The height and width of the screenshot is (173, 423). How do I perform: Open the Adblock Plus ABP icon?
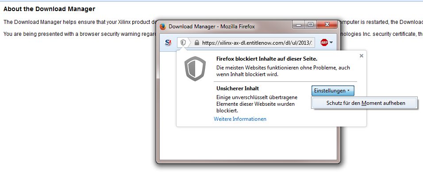(x=324, y=42)
